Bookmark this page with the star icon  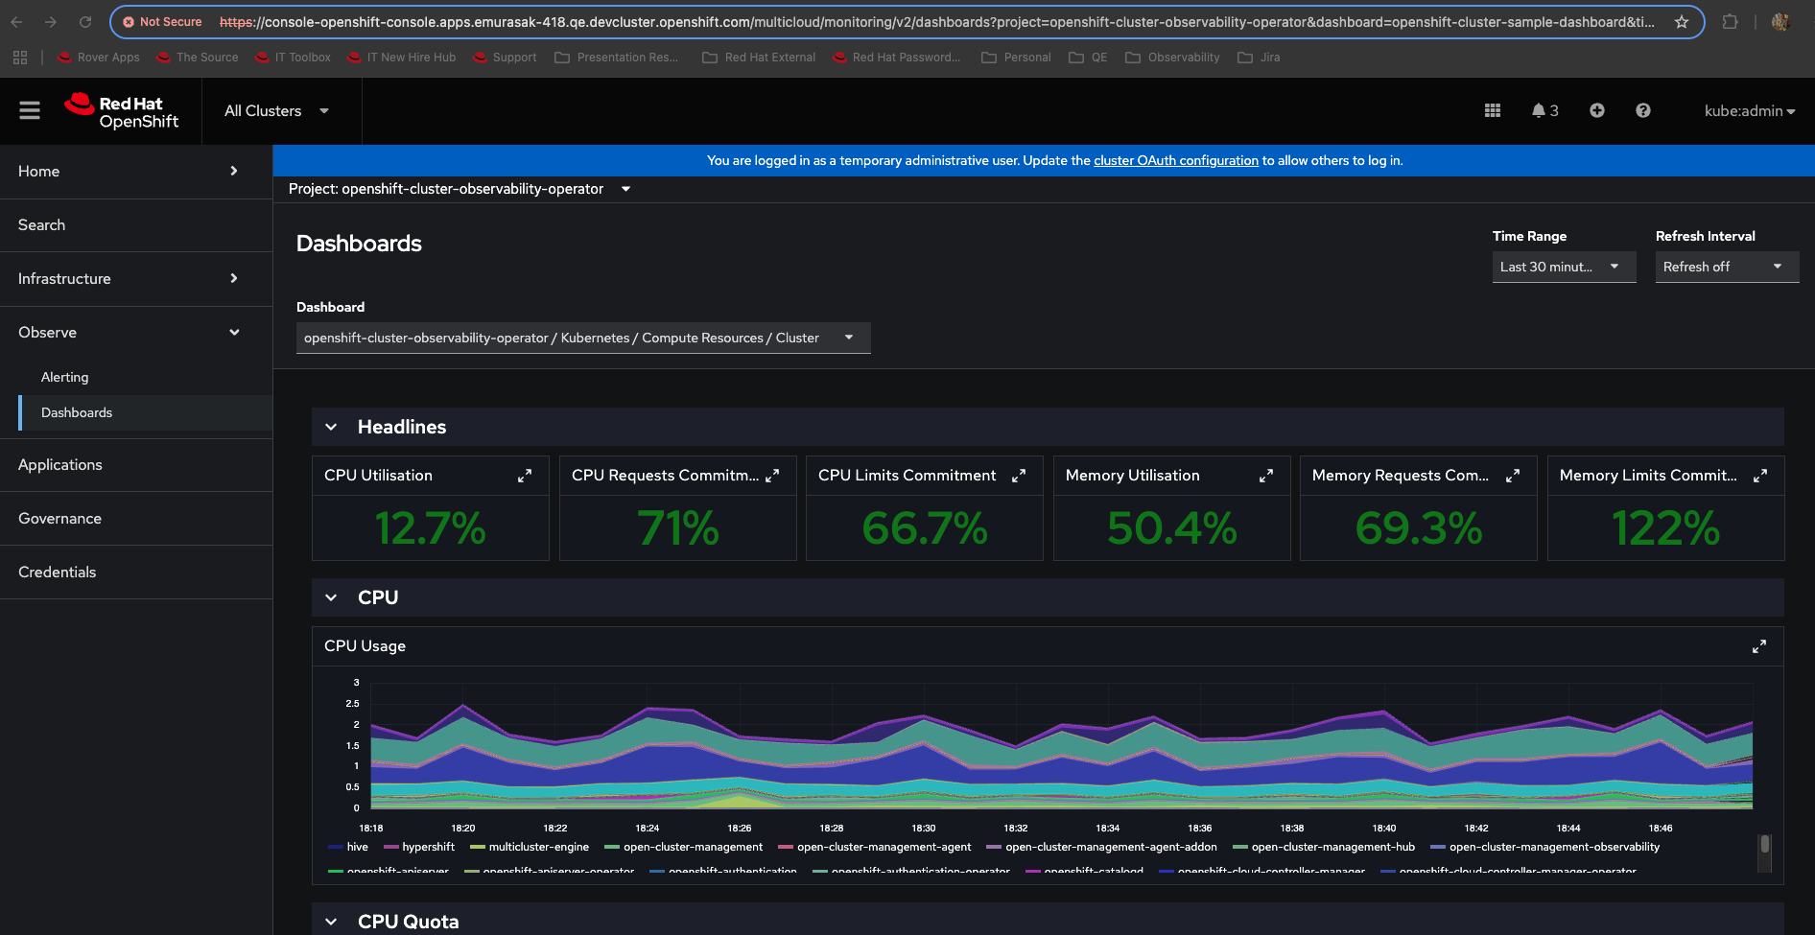(1681, 22)
